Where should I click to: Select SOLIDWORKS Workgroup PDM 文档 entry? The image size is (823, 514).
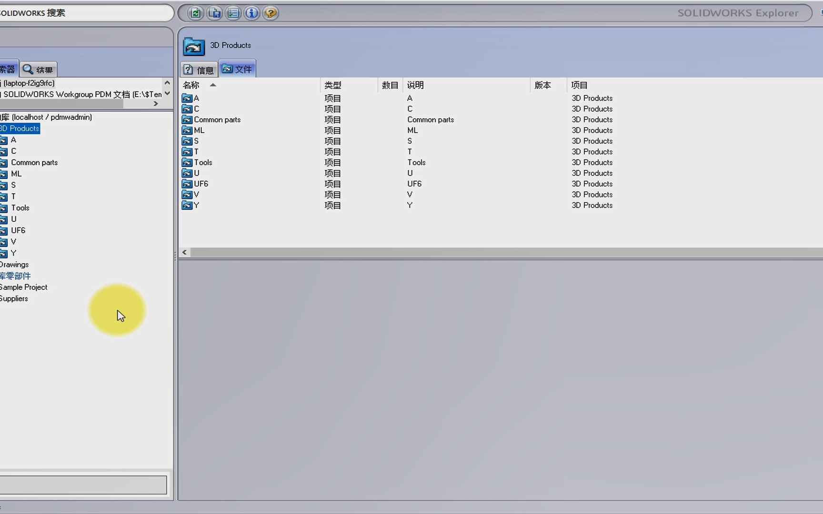click(81, 94)
